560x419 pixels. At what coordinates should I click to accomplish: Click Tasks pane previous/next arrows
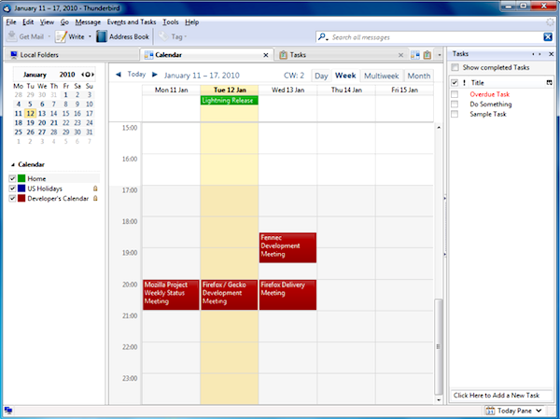click(x=537, y=54)
